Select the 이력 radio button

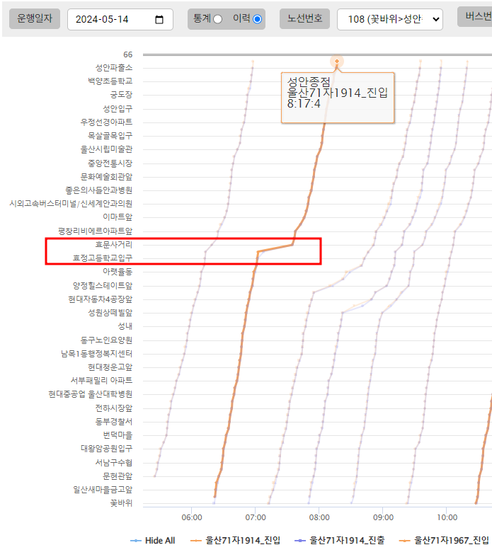[x=257, y=19]
